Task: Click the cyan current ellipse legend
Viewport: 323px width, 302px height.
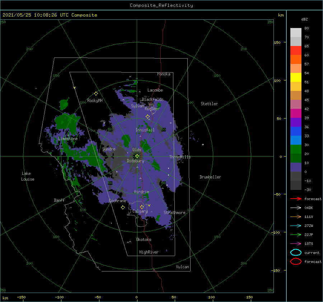Action: 296,252
